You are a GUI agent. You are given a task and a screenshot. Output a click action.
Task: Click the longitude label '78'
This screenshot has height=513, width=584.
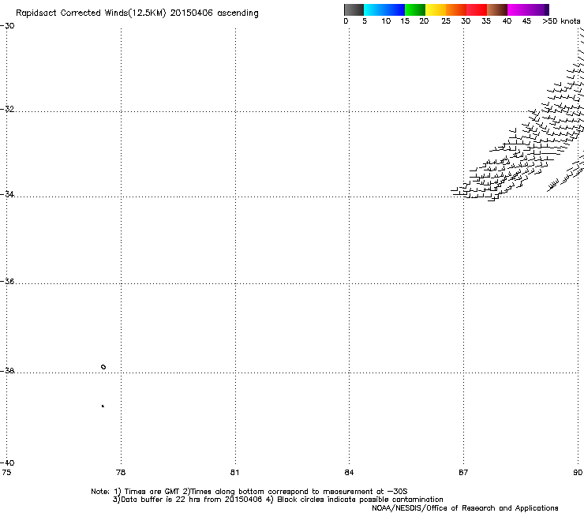(x=121, y=473)
